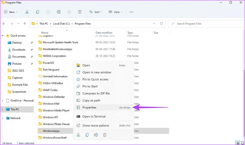Click the folder icon in address bar
The width and height of the screenshot is (245, 145).
33,24
